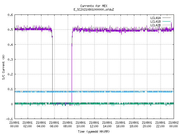Screen dimensions: 179x134
Task: Click the 02:00 x-axis time label
Action: (x=27, y=126)
